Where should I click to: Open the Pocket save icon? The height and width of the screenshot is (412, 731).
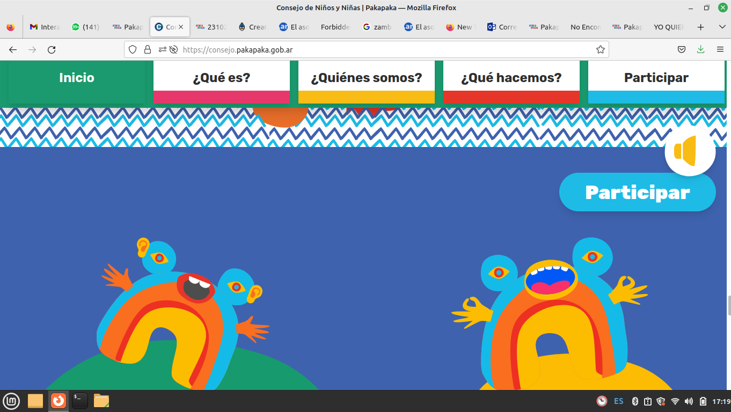pos(681,49)
